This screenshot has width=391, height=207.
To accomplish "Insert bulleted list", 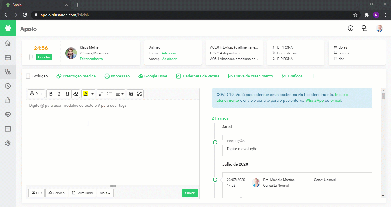I will (110, 94).
